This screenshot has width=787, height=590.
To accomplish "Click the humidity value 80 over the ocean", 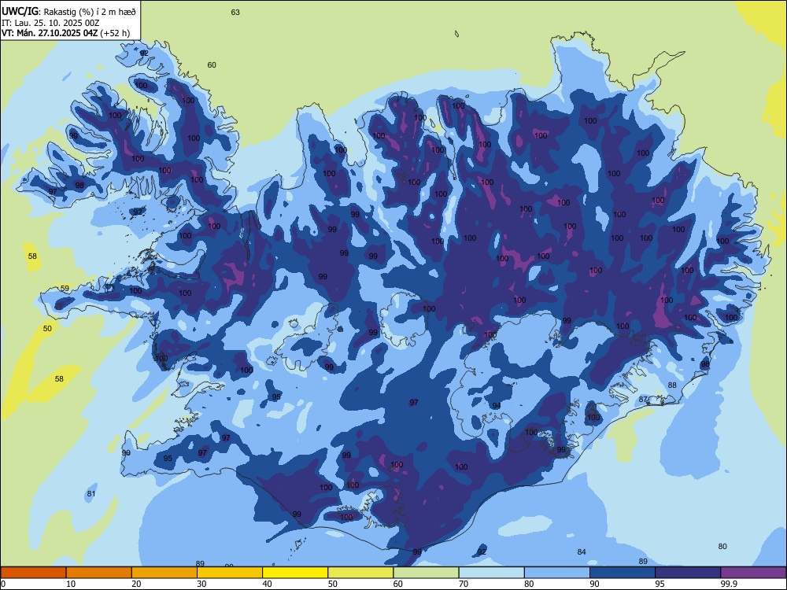I will [722, 547].
